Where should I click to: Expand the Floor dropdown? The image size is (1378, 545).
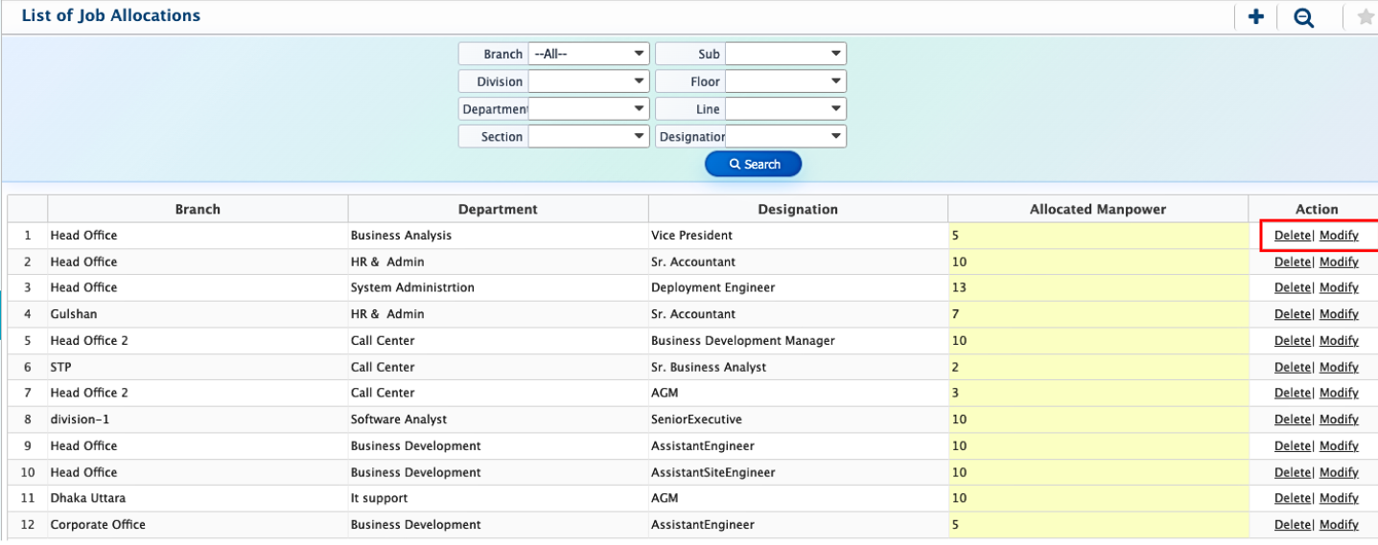(x=784, y=81)
